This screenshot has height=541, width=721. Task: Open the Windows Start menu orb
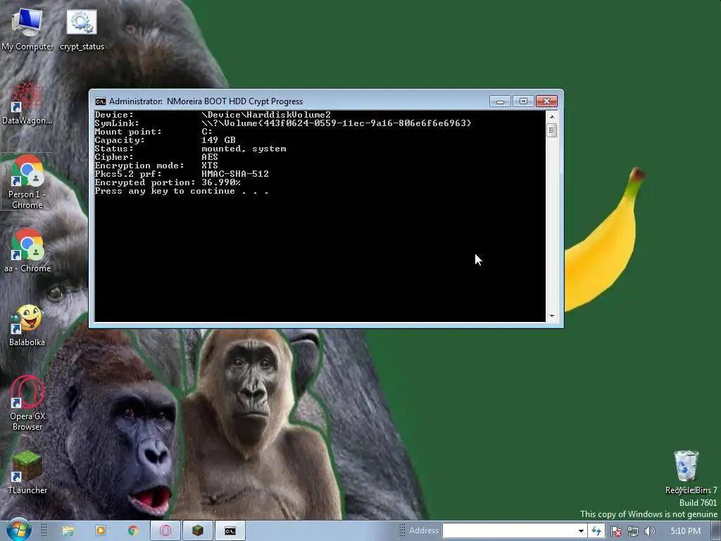(18, 530)
